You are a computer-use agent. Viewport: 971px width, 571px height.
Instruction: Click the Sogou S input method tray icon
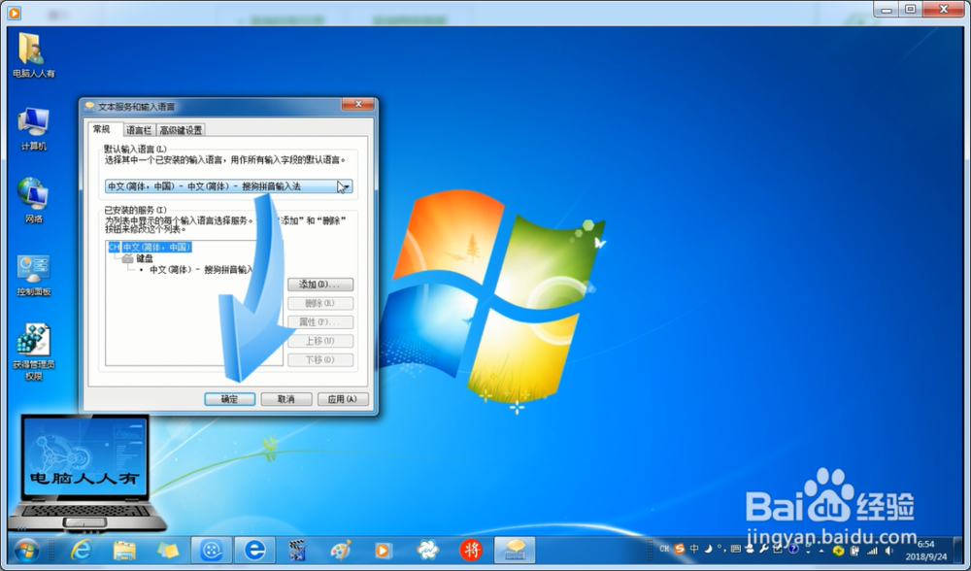680,549
